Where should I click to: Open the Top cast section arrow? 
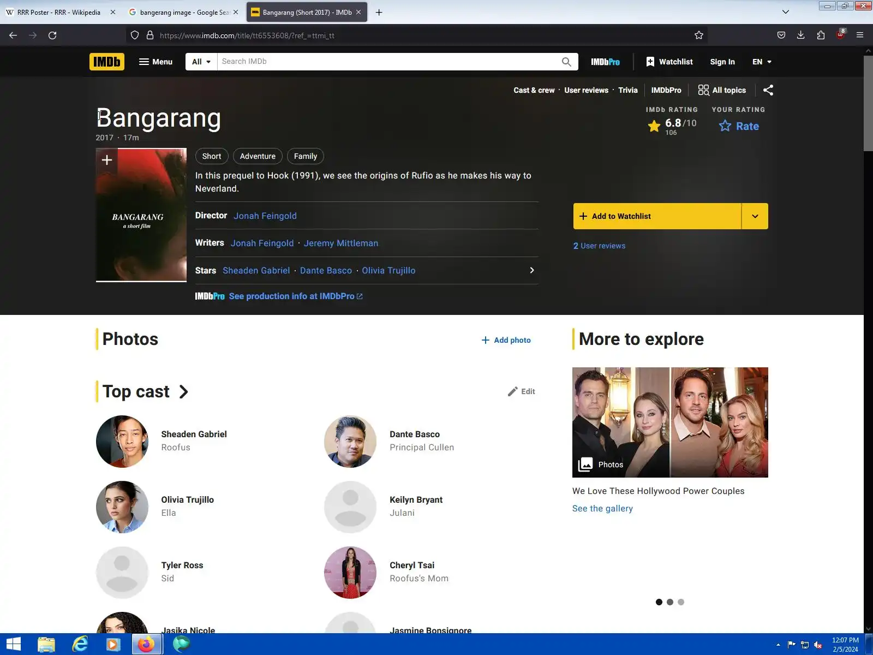pos(184,392)
